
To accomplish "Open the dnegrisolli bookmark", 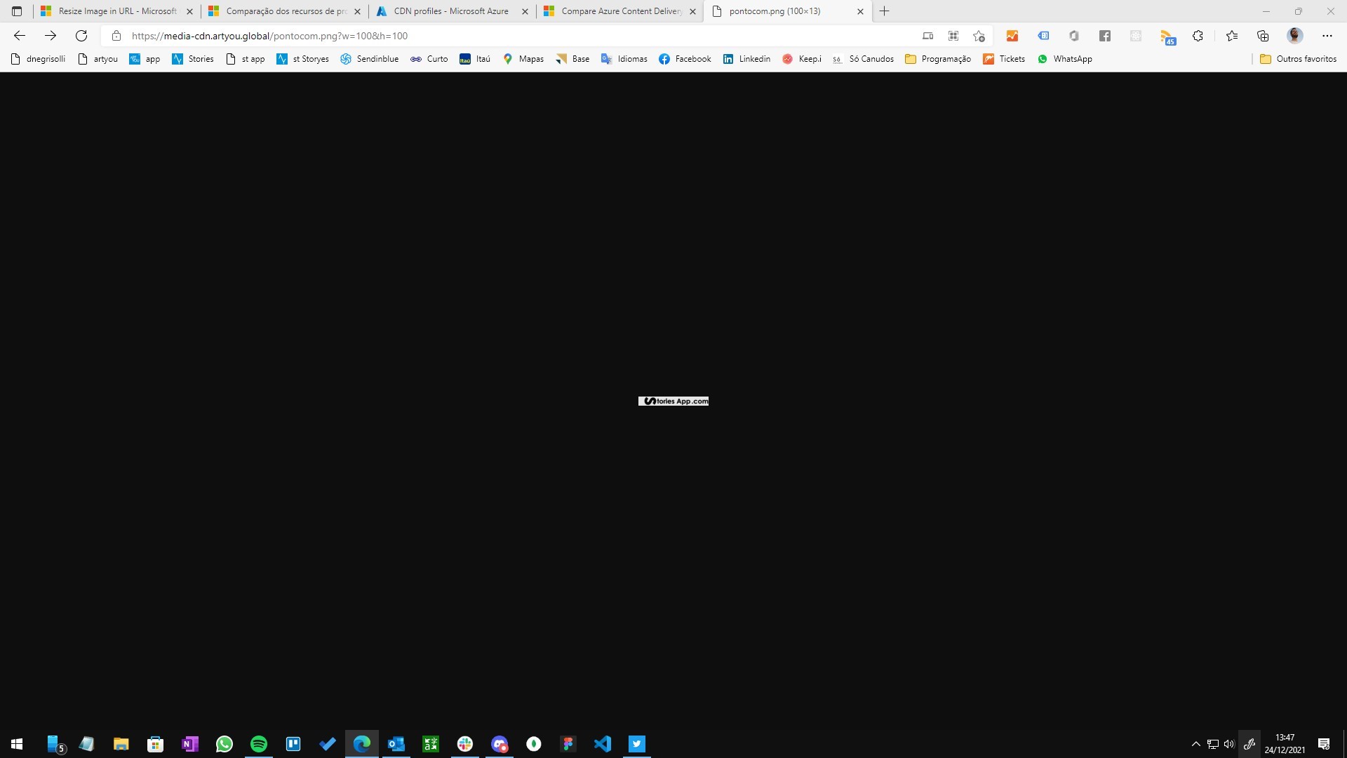I will [x=39, y=59].
